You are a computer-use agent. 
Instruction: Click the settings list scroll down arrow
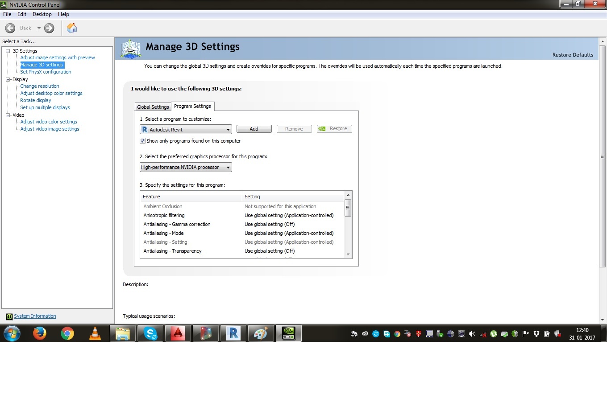tap(348, 254)
